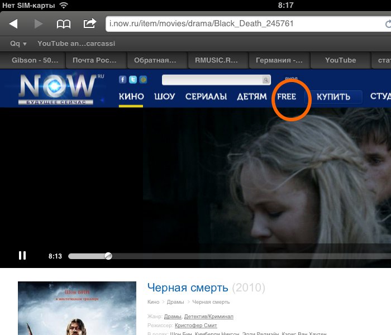Switch to the Германия -... tab

click(279, 60)
